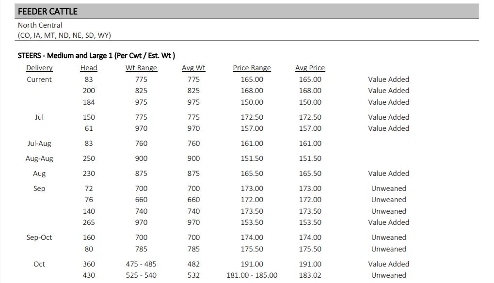
Task: Click the 181.00 - 185.00 price range cell
Action: (x=252, y=275)
